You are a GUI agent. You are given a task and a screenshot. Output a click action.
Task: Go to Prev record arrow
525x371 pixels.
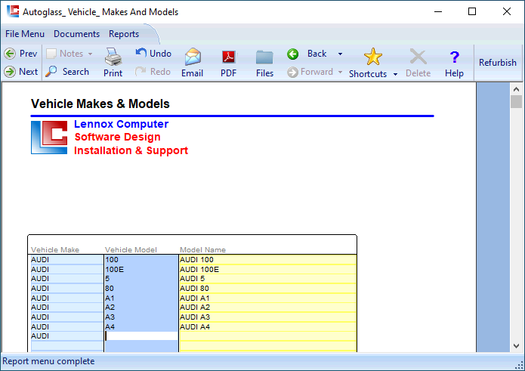(10, 54)
